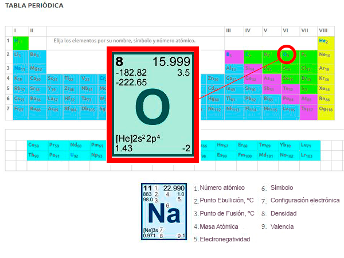Select Hydrogen H1 element cell

(x=21, y=43)
